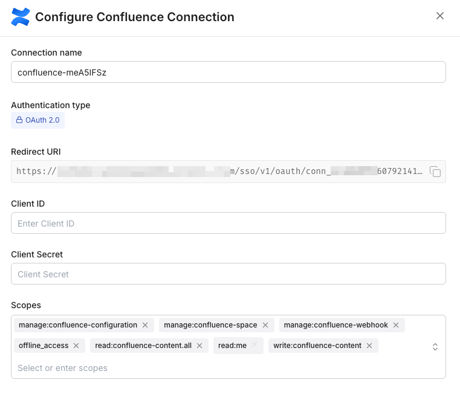Click the OAuth 2.0 authentication badge

point(37,120)
